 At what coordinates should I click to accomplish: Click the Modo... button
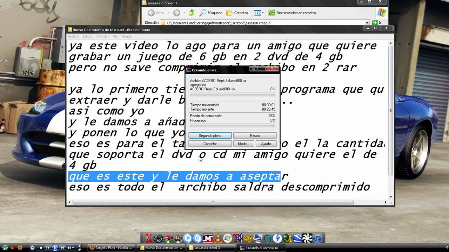tap(243, 143)
